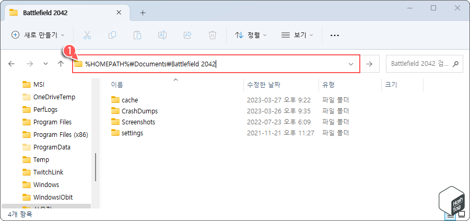Viewport: 470px width, 221px height.
Task: Close the Battlefield 2042 tab
Action: [x=119, y=13]
